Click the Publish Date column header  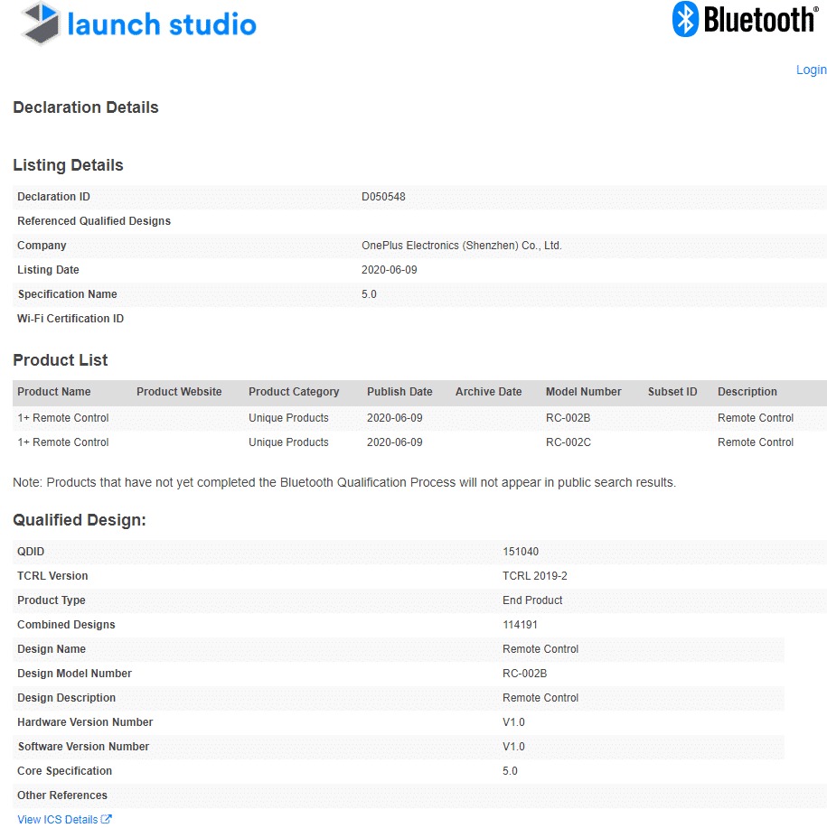(399, 392)
